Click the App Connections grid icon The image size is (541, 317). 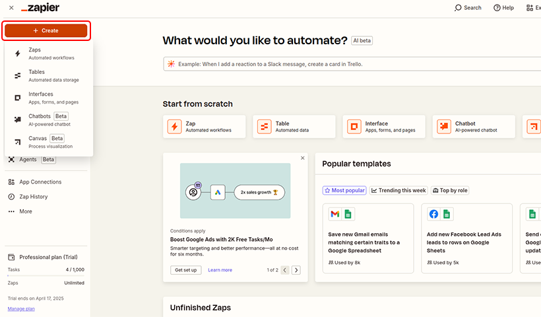[11, 182]
